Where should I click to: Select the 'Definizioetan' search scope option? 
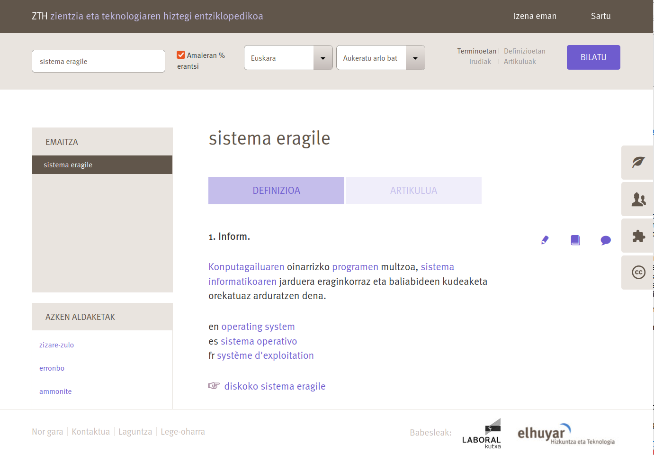tap(524, 51)
